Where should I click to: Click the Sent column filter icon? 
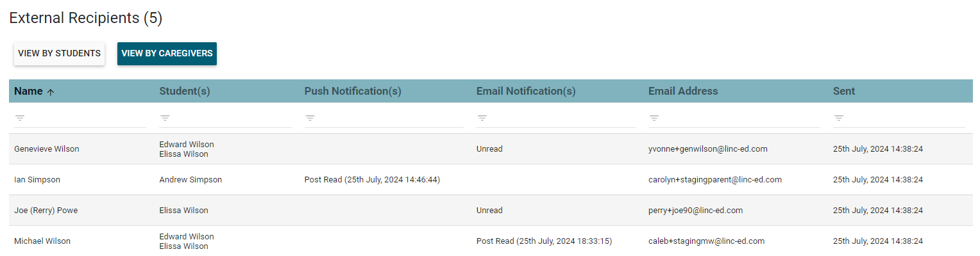click(838, 118)
